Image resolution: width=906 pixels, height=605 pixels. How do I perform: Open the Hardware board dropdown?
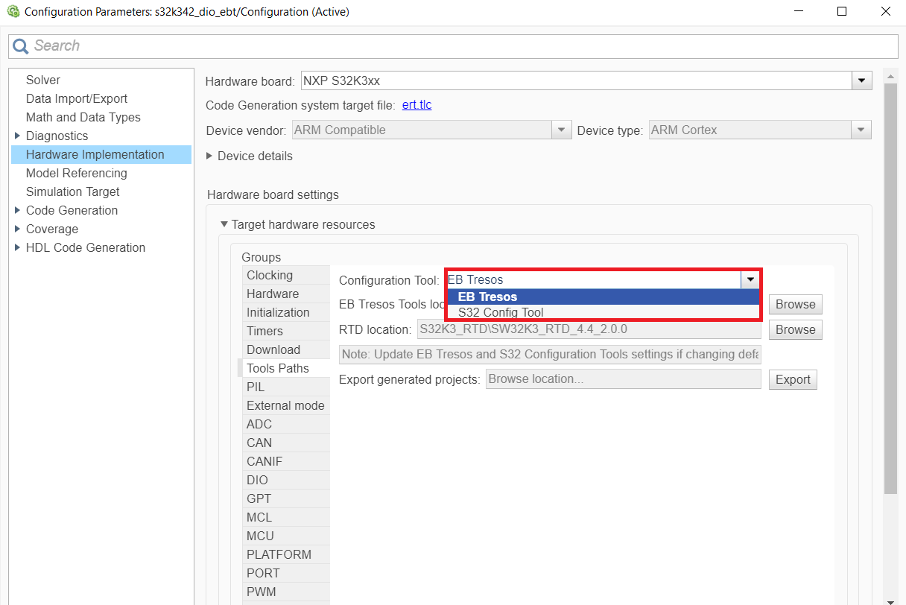click(862, 80)
